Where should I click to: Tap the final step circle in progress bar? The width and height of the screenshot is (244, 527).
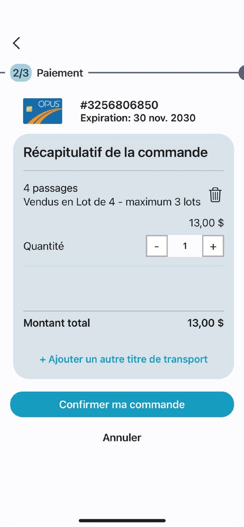click(x=241, y=73)
